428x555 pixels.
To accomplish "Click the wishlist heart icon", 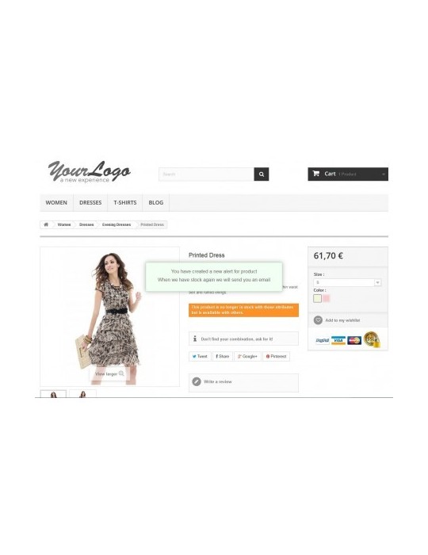I will coord(318,320).
